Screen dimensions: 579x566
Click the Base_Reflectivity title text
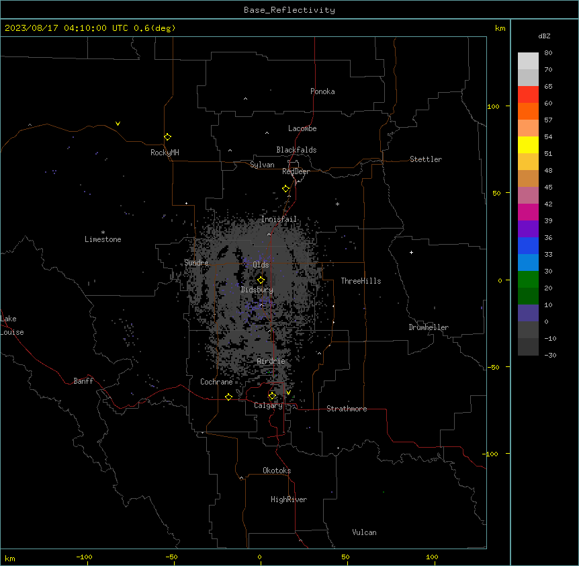[289, 10]
